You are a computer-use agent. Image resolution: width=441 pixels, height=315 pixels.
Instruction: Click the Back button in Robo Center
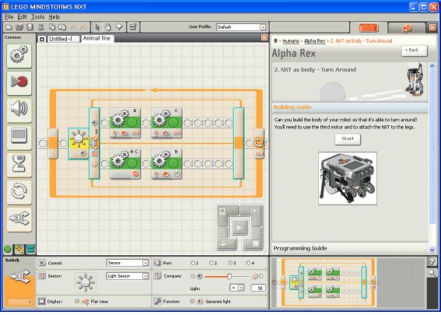[415, 51]
